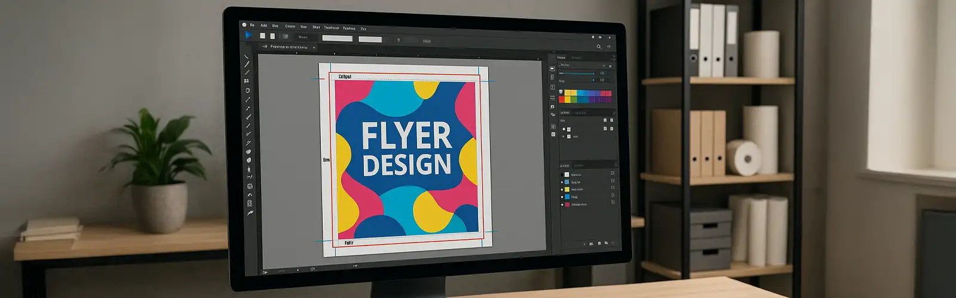Image resolution: width=956 pixels, height=298 pixels.
Task: Click the trash icon at layers panel bottom
Action: 614,243
